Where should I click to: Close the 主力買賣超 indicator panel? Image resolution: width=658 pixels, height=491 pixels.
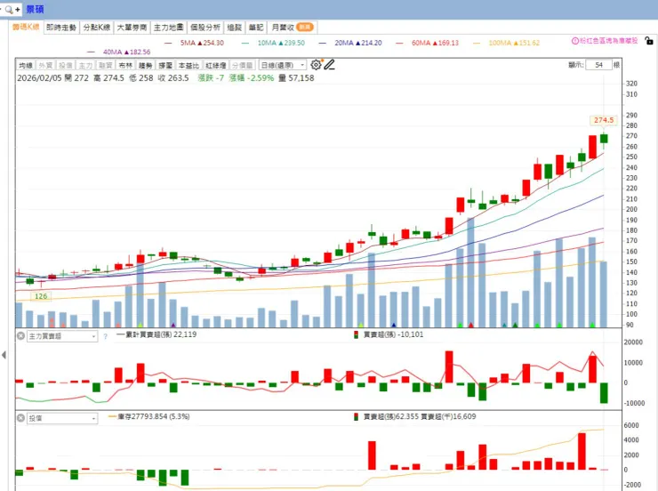[x=20, y=336]
